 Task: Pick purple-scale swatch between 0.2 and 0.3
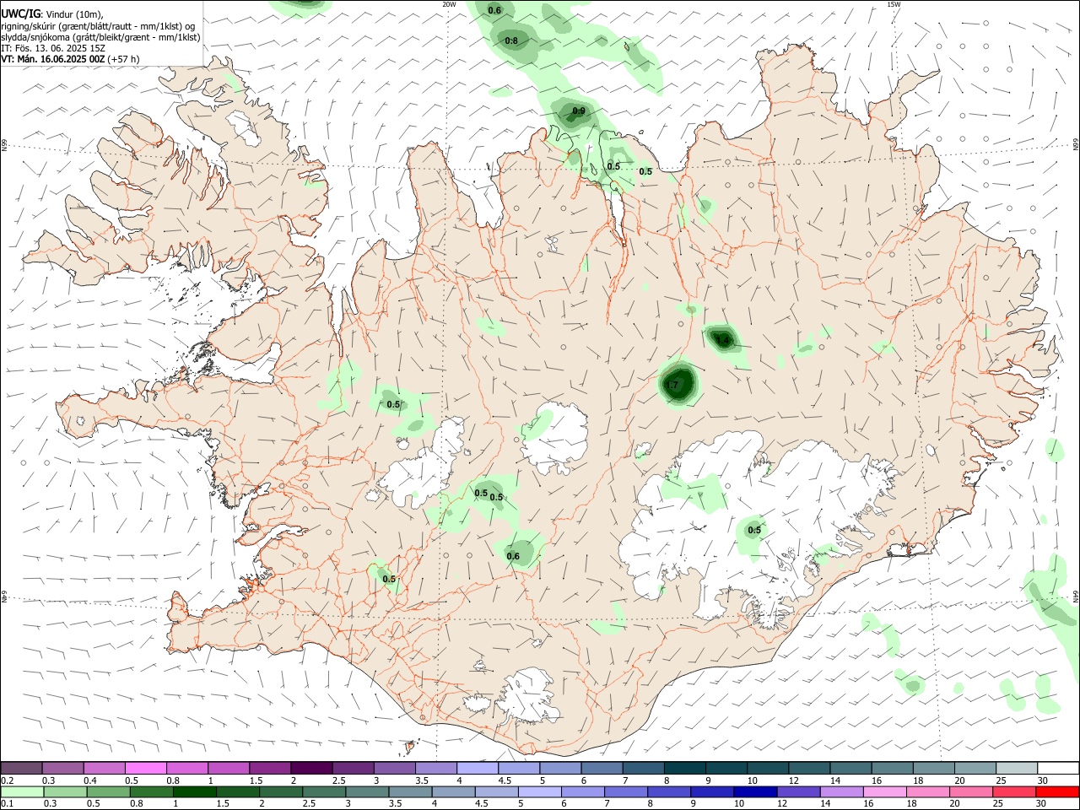coord(22,769)
